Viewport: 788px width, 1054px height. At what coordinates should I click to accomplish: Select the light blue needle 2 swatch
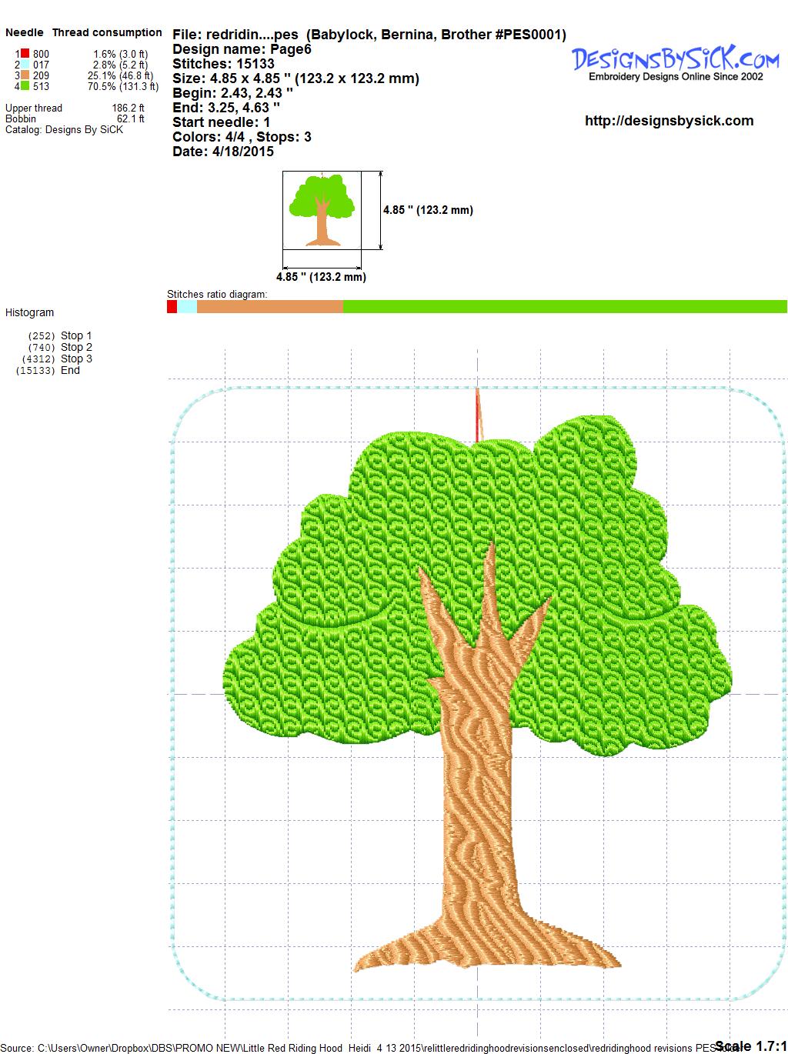25,65
